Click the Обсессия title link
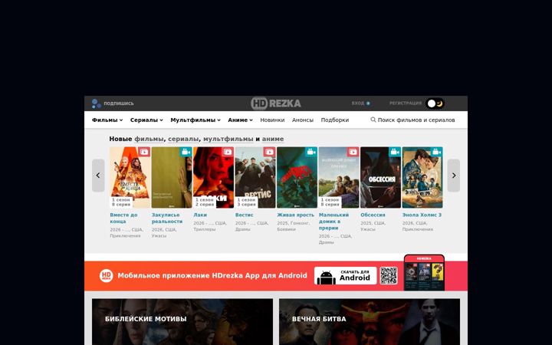Image resolution: width=552 pixels, height=345 pixels. 373,215
